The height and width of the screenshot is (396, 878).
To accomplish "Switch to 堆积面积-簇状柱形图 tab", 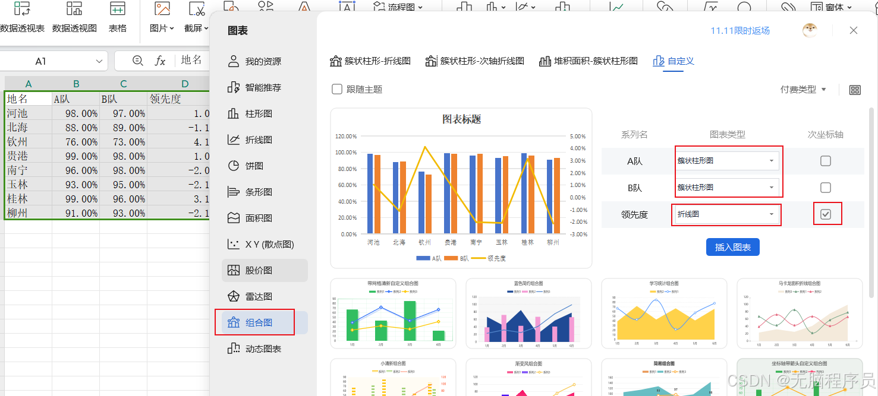I will pos(588,61).
